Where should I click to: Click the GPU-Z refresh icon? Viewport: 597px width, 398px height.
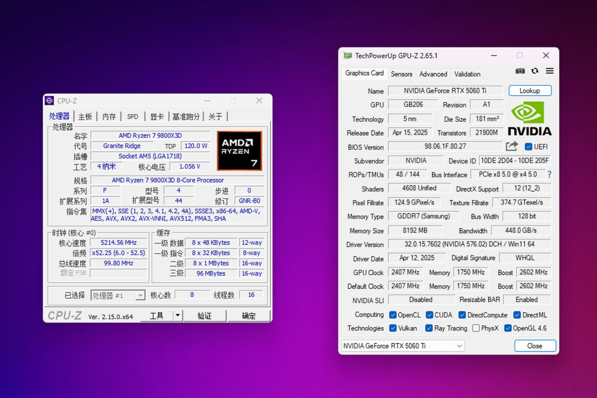click(x=535, y=71)
